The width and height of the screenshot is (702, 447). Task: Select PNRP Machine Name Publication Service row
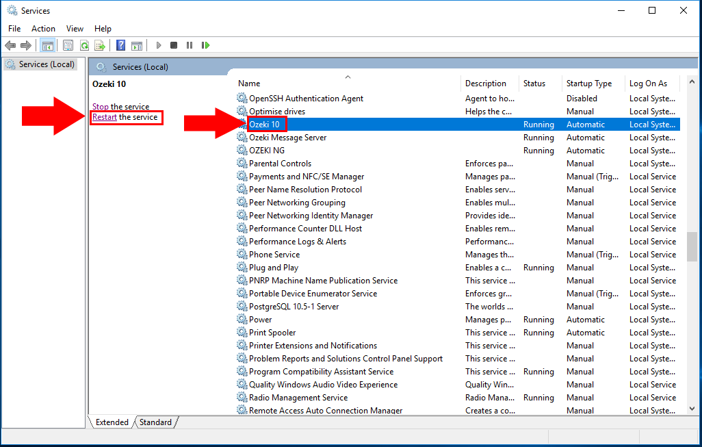tap(458, 280)
